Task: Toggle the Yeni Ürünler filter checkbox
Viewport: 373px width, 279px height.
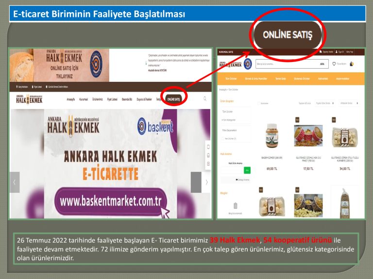Action: tap(223, 139)
